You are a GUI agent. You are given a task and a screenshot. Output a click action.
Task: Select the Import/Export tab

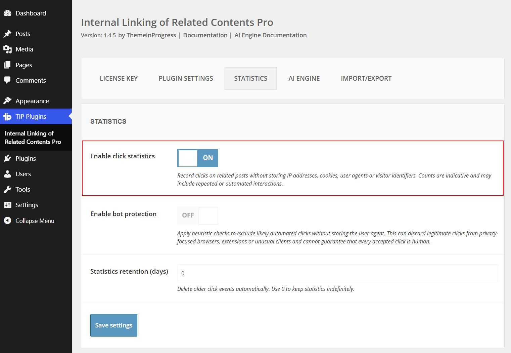pyautogui.click(x=366, y=78)
